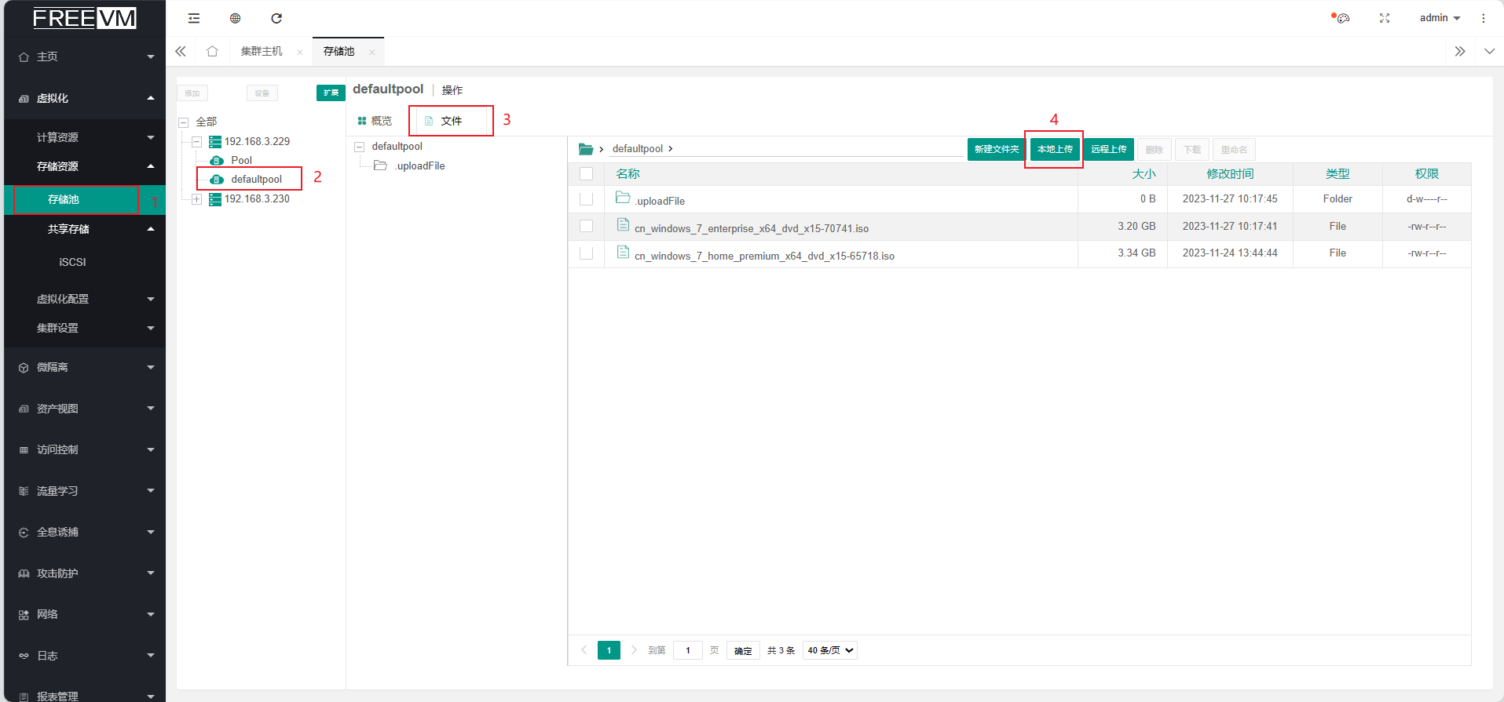Viewport: 1504px width, 702px height.
Task: Click the page 1 button
Action: pos(609,650)
